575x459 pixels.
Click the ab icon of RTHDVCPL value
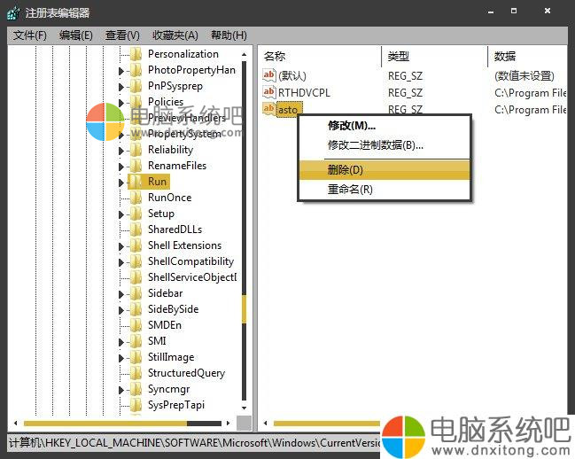click(268, 91)
